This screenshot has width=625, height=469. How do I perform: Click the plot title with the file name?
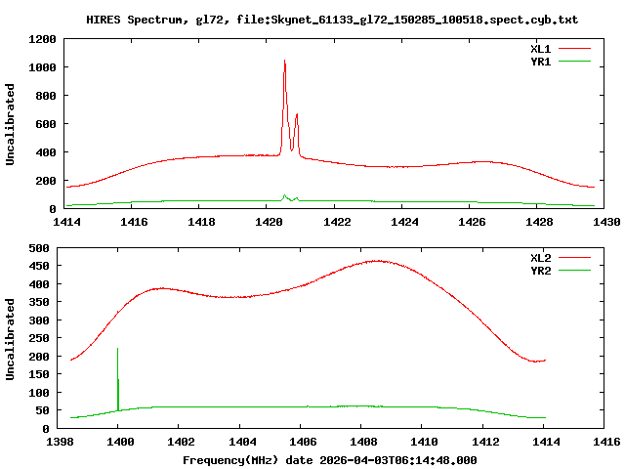click(332, 20)
